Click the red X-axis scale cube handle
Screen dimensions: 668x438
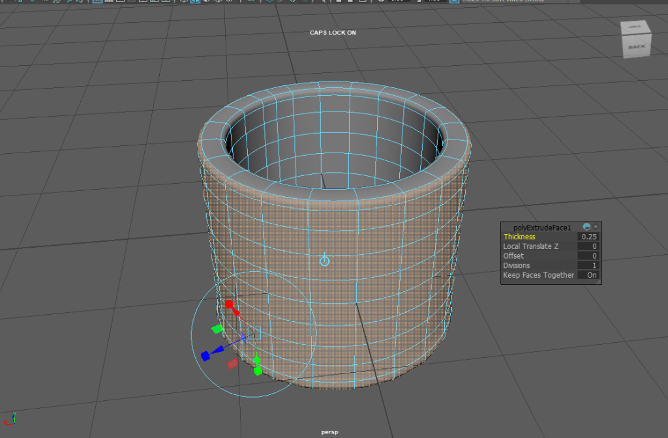click(x=229, y=304)
